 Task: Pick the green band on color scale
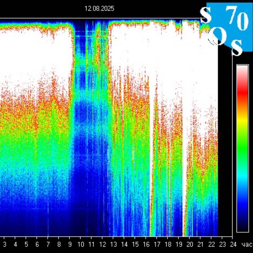click(x=242, y=149)
